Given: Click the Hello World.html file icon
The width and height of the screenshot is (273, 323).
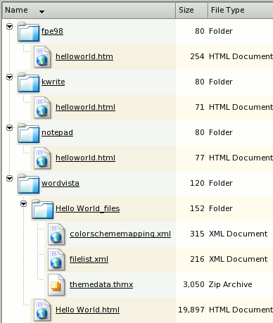Looking at the screenshot, I should click(42, 310).
